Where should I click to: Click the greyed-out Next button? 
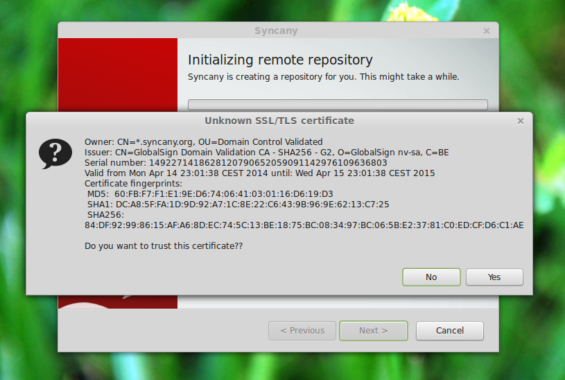pos(373,331)
